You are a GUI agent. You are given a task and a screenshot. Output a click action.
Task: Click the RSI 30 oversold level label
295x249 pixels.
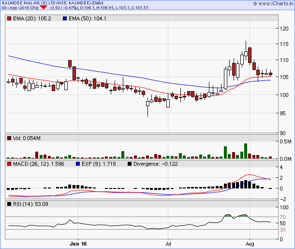[282, 230]
